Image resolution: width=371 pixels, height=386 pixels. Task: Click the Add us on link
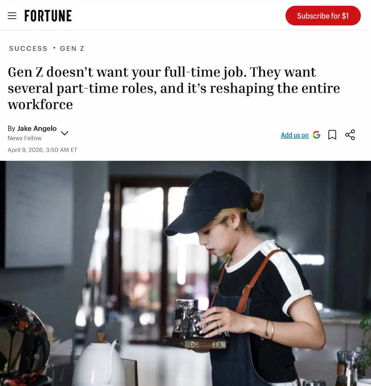click(x=295, y=135)
